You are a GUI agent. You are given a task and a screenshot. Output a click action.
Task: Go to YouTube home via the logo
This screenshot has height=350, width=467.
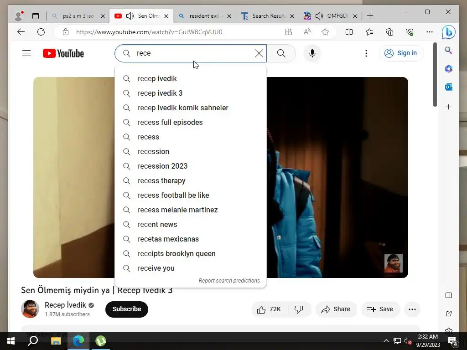pyautogui.click(x=63, y=53)
